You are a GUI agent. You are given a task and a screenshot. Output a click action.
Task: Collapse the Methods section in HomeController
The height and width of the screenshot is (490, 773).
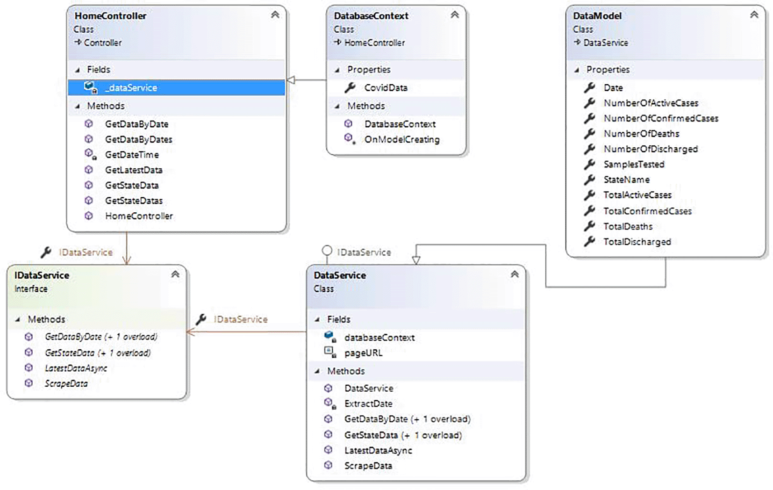point(78,107)
